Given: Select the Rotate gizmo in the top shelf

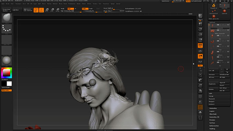Looking at the screenshot, I should 58,10.
